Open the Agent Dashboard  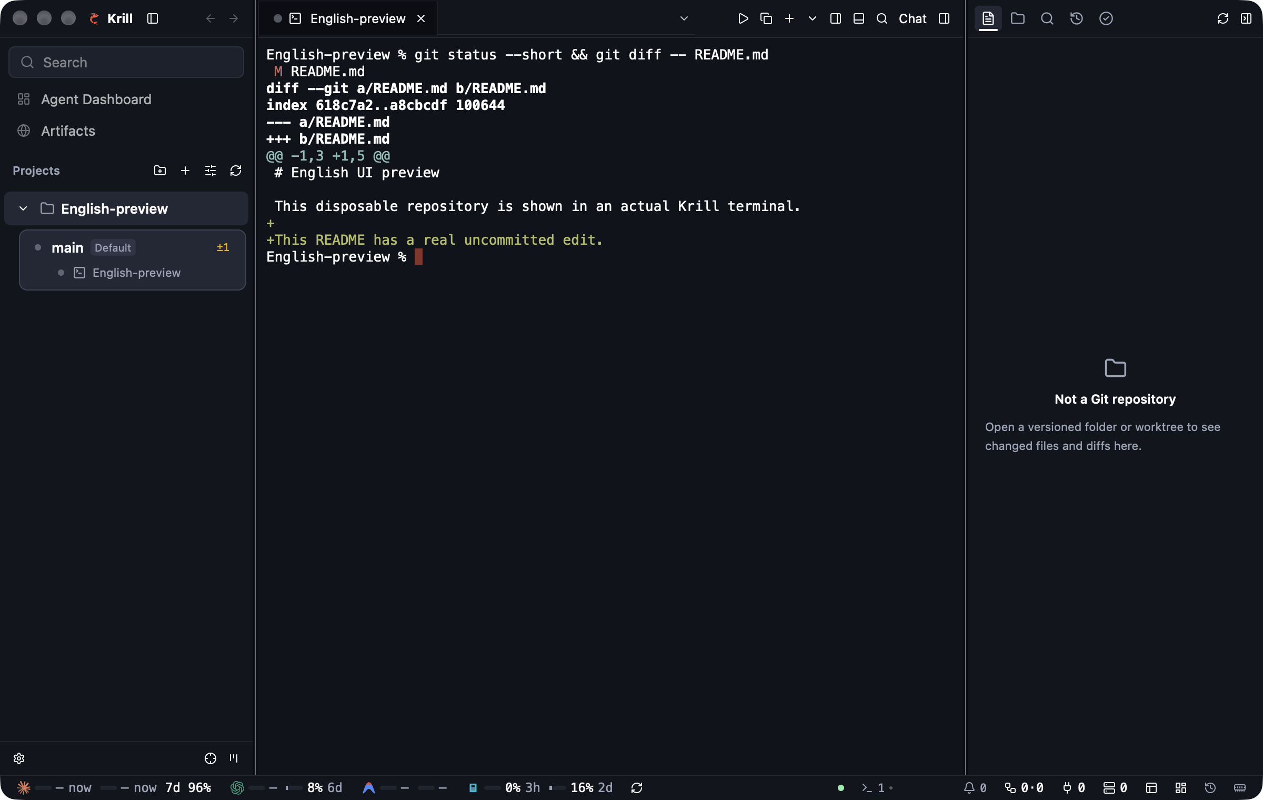pyautogui.click(x=126, y=99)
